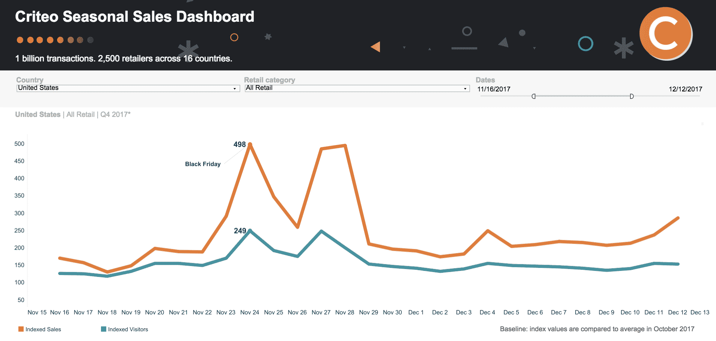Click the Nov 28 x-axis label

click(x=345, y=313)
